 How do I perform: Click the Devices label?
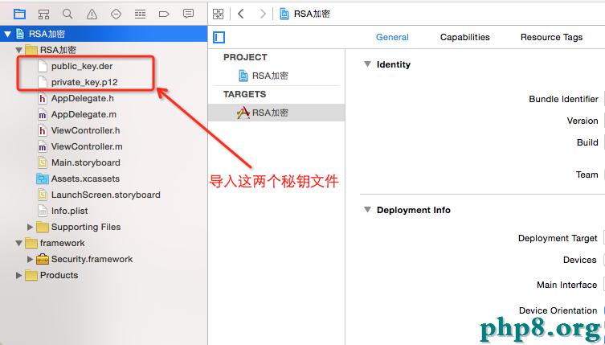point(579,260)
